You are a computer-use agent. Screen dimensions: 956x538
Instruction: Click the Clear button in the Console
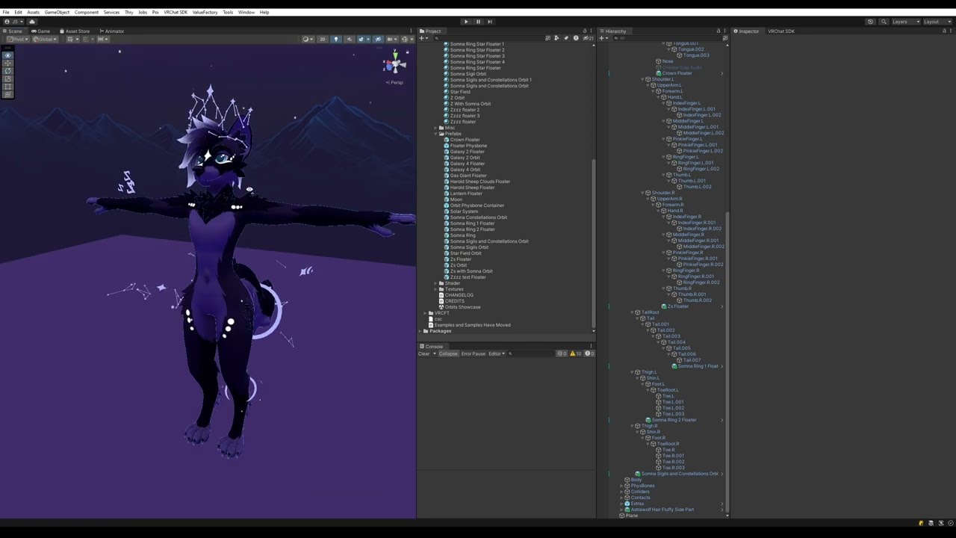point(424,353)
